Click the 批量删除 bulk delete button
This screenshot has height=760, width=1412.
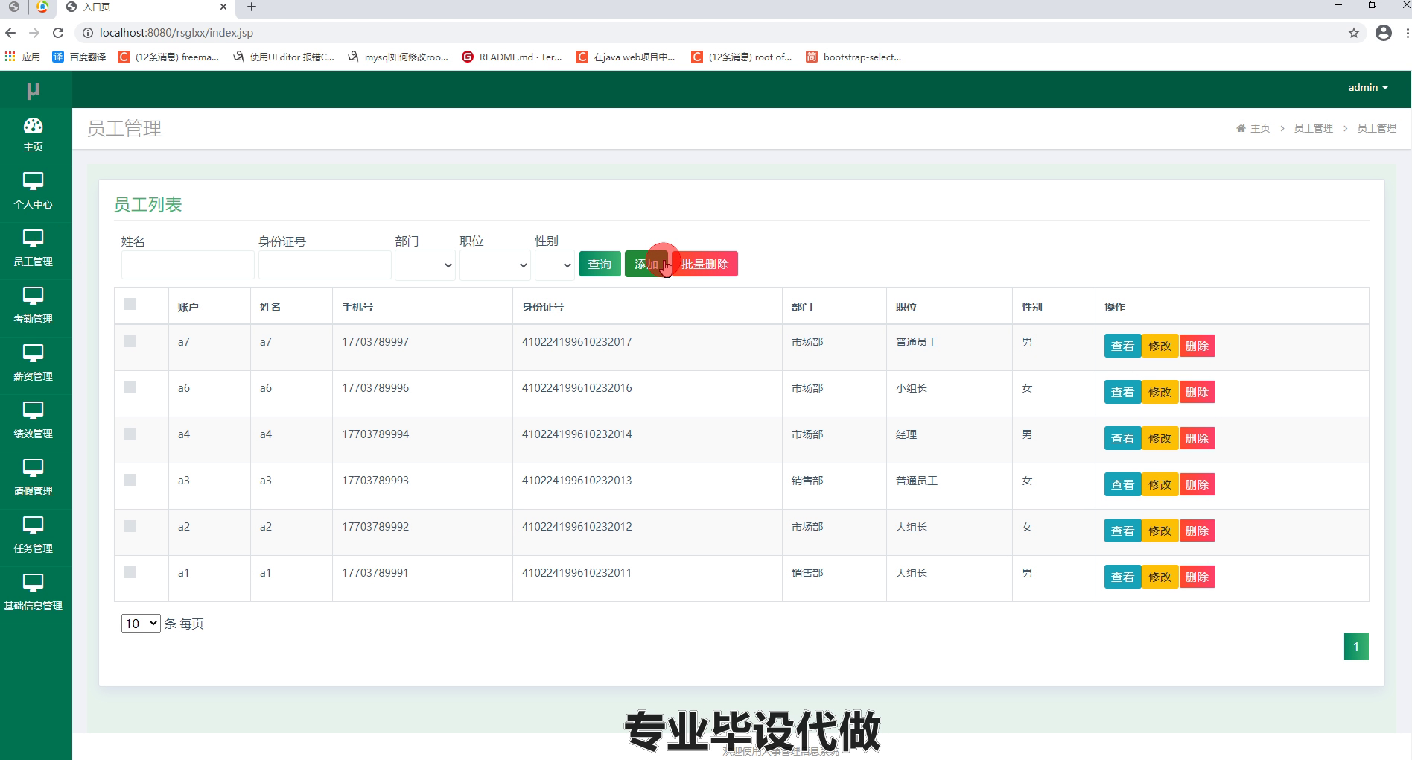coord(705,264)
